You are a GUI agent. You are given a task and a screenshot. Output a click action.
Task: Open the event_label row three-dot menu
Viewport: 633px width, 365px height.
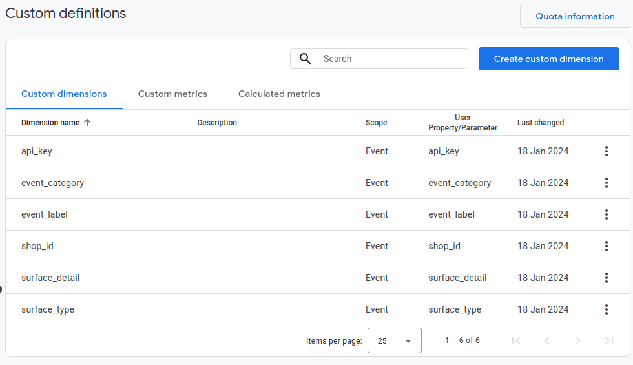pos(607,214)
